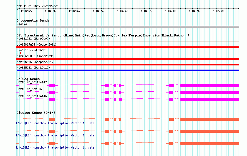This screenshot has width=247, height=156.
Task: Click first exon of the NM_001174147 transcript
Action: tap(52, 85)
